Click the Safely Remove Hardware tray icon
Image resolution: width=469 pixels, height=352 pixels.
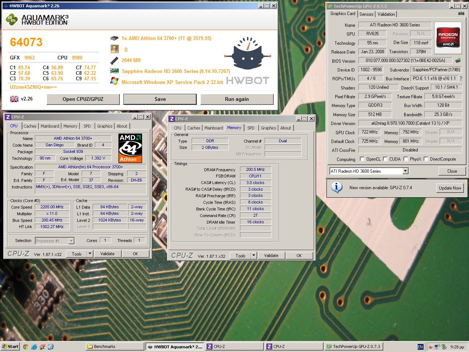tap(444, 346)
